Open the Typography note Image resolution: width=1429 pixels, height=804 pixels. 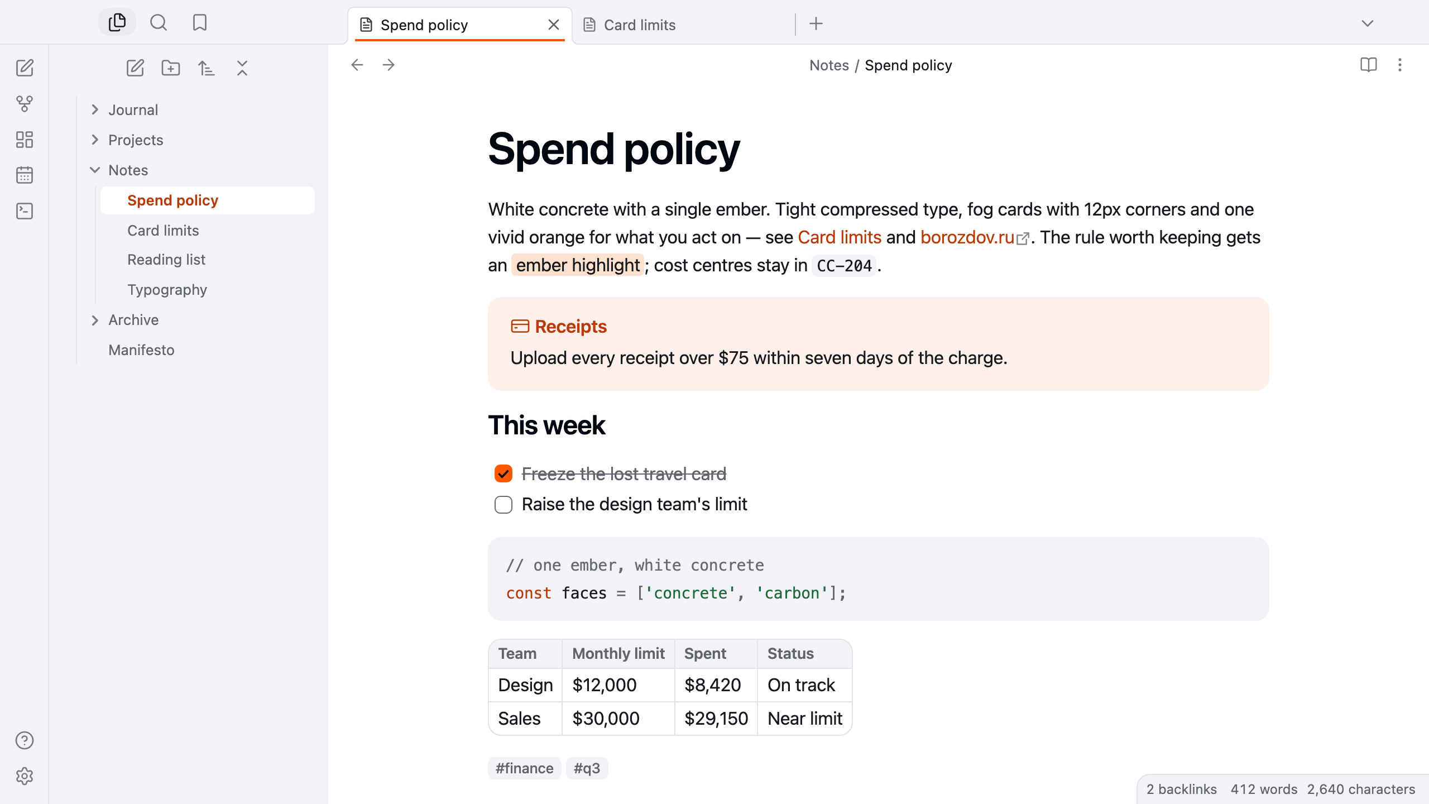click(x=208, y=290)
